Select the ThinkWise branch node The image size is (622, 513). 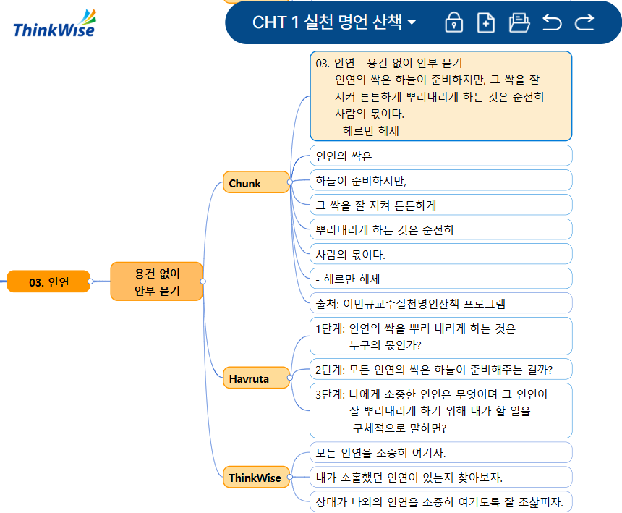[254, 478]
